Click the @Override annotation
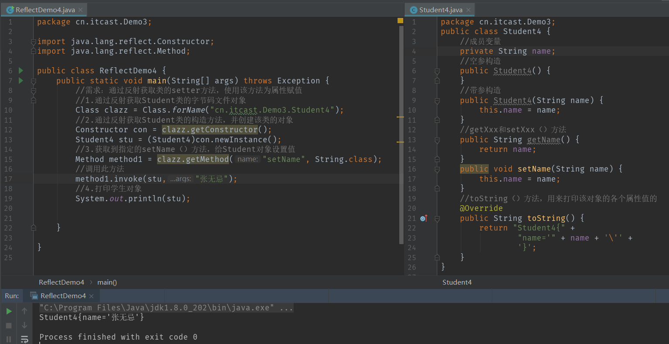Screen dimensions: 669x344 (x=481, y=208)
